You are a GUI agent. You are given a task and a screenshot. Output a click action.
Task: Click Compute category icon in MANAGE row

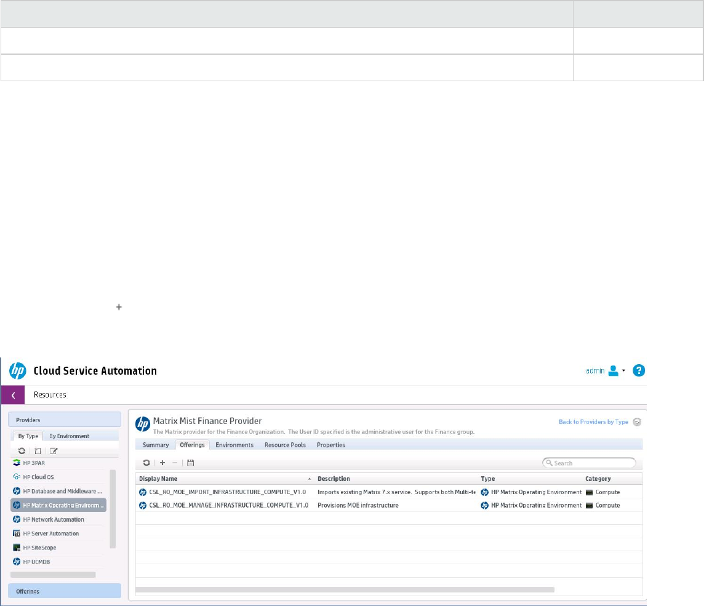[x=589, y=506]
